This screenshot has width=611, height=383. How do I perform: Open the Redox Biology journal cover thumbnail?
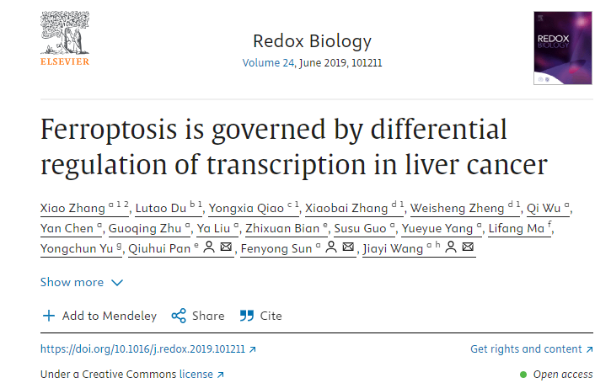click(x=563, y=48)
